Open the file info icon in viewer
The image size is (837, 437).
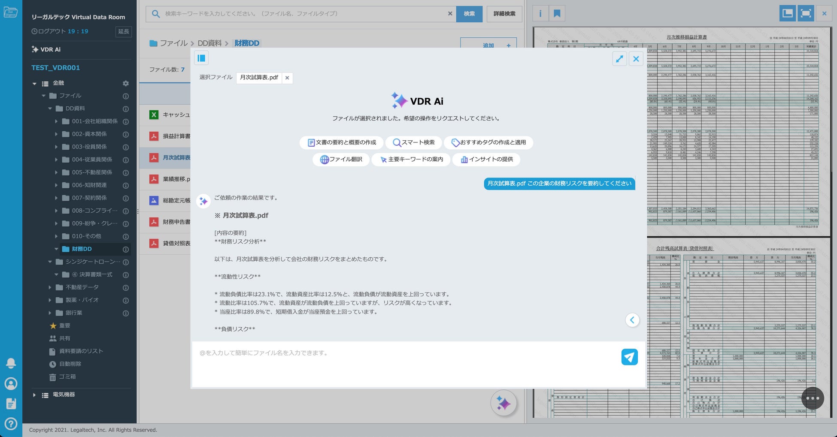coord(540,13)
